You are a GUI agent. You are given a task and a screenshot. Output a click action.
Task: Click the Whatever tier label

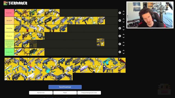point(9,36)
